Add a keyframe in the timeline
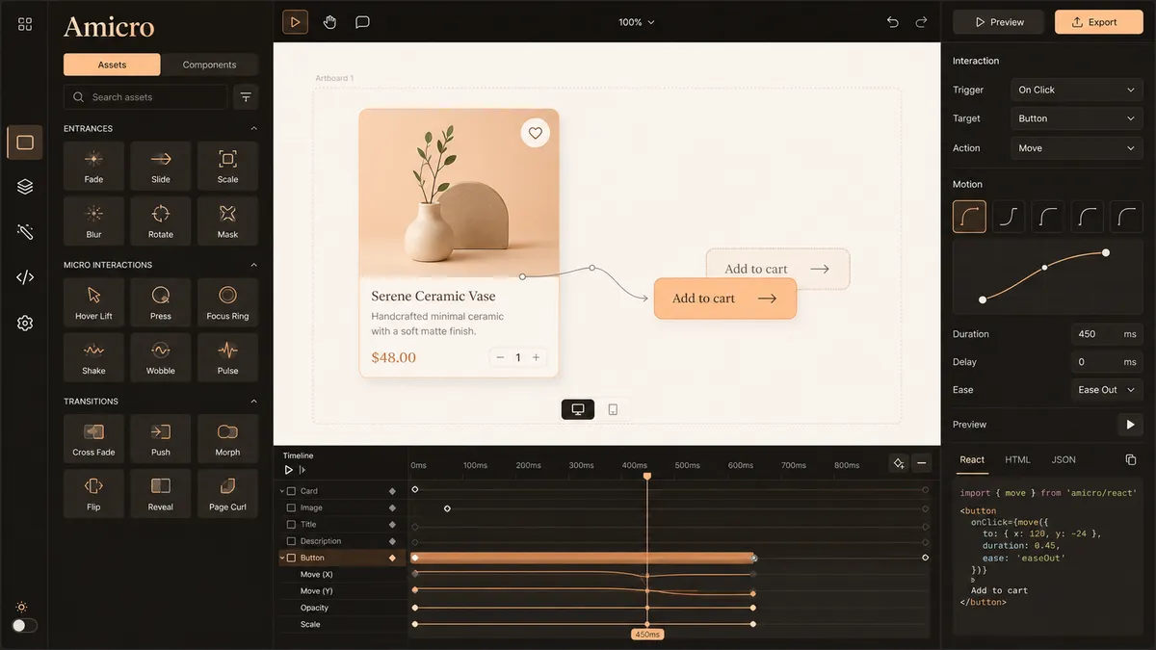This screenshot has height=650, width=1156. point(898,463)
